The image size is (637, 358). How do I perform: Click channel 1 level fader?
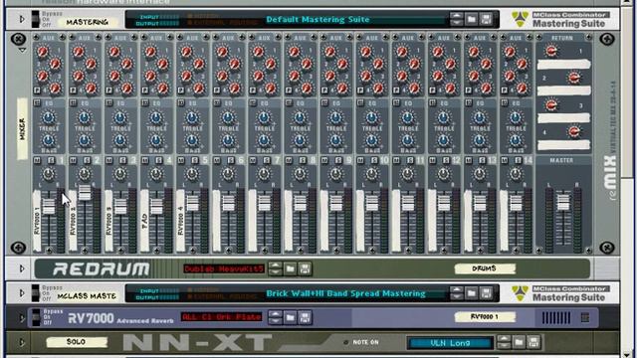click(x=49, y=206)
